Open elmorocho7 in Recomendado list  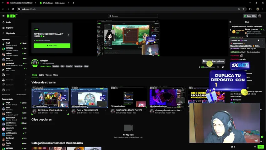point(14,119)
